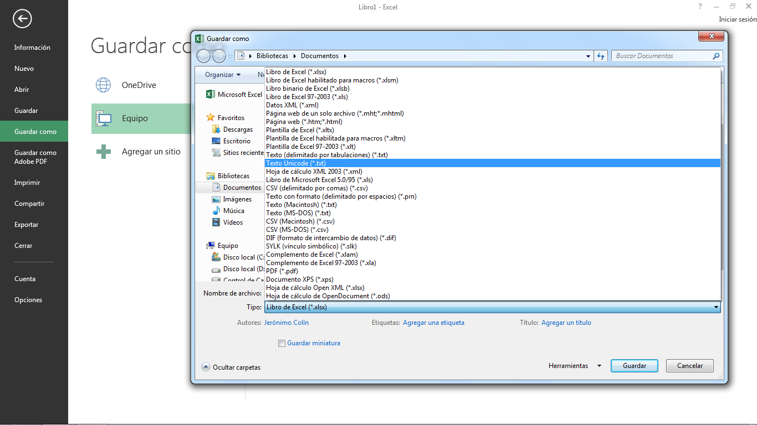Screen dimensions: 757x425
Task: Open the Música library
Action: (x=228, y=211)
